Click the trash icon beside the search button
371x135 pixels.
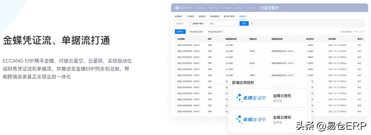coord(252,23)
